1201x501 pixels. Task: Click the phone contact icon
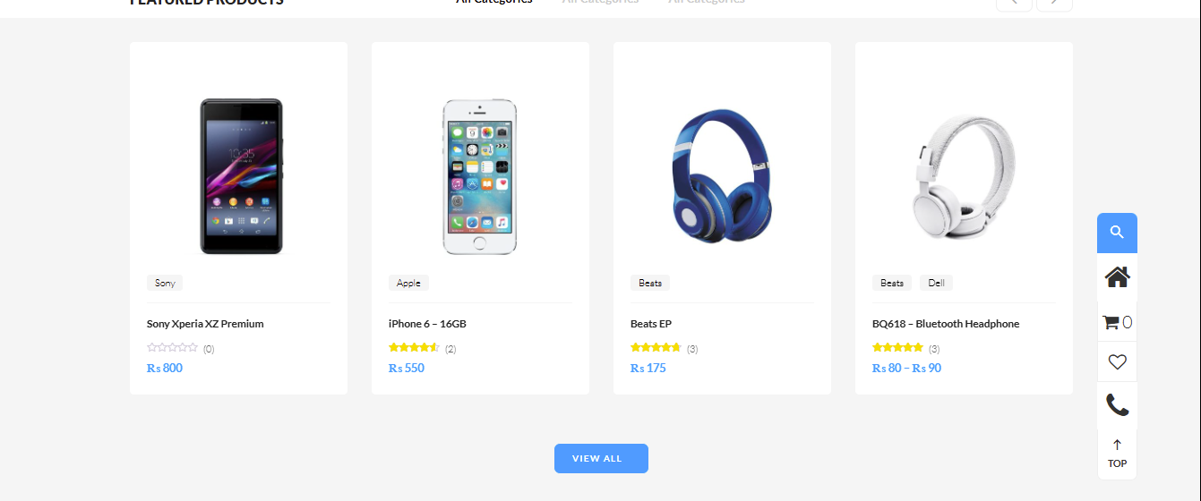tap(1117, 405)
